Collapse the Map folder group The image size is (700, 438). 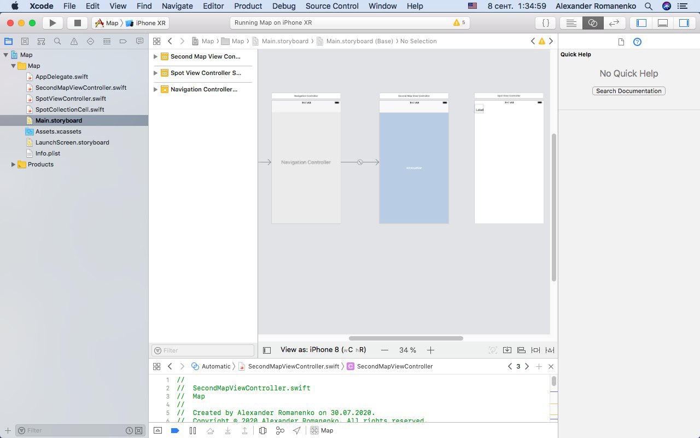point(13,66)
